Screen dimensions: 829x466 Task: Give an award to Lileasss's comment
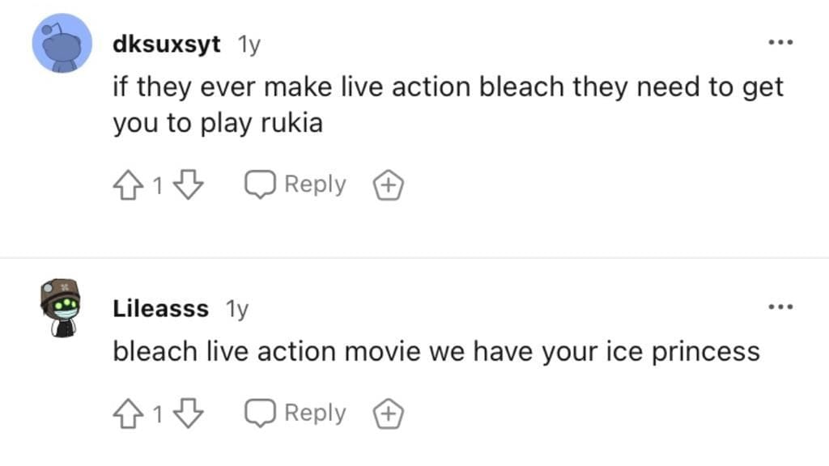(x=388, y=413)
